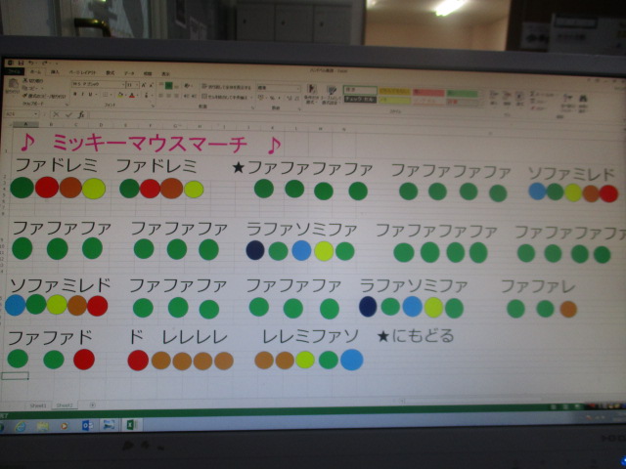This screenshot has height=469, width=626.
Task: Click the Undo arrow in quick access toolbar
Action: click(30, 63)
